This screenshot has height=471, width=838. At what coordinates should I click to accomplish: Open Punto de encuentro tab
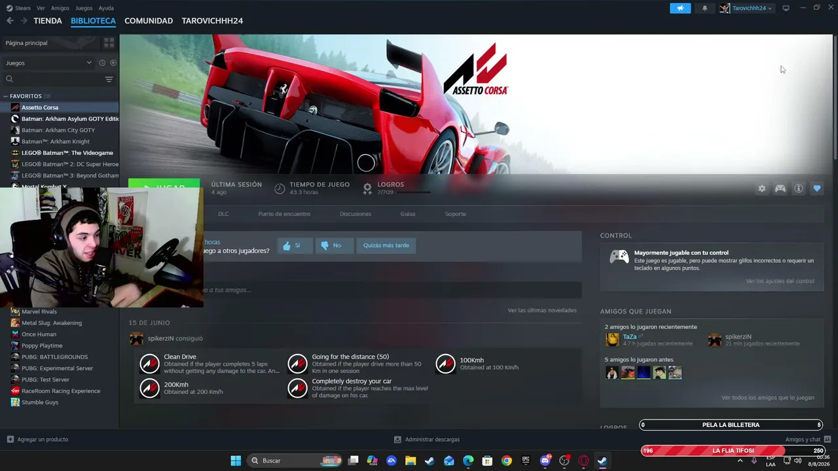284,214
